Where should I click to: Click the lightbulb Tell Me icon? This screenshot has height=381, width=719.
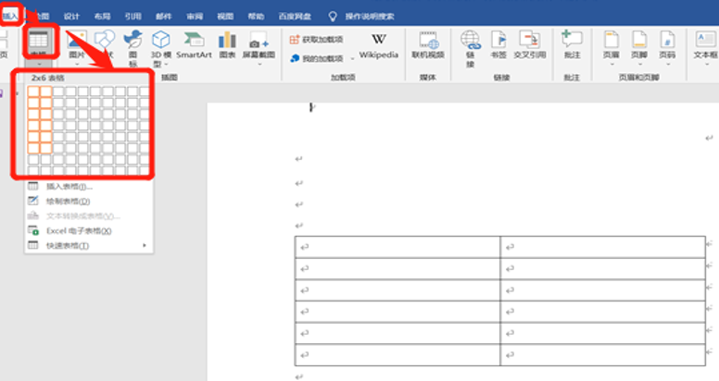[x=333, y=17]
